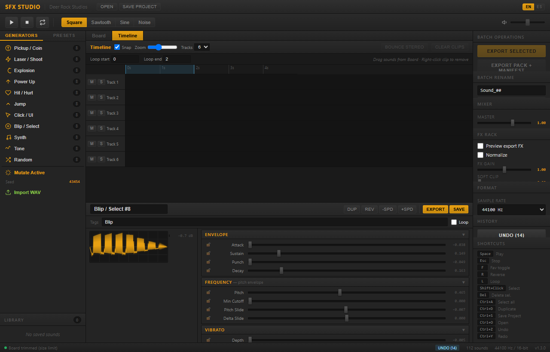550x352 pixels.
Task: Click the Blip / Select target icon
Action: tap(8, 126)
